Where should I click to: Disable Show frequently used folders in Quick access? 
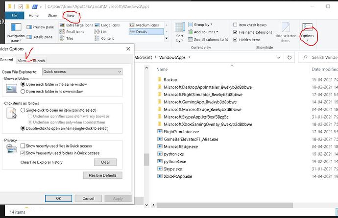coord(23,153)
